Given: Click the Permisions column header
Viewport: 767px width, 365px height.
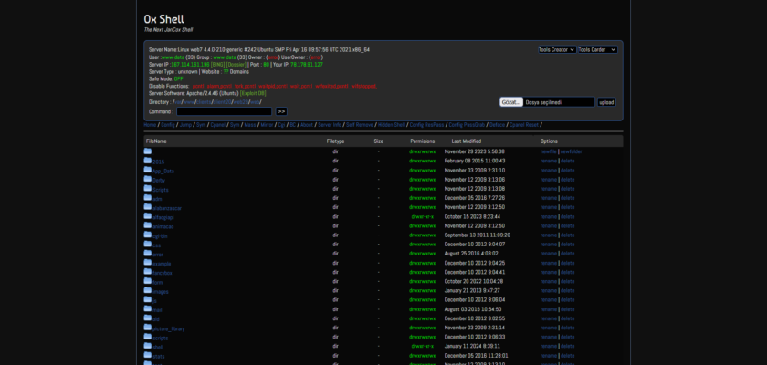Looking at the screenshot, I should coord(422,141).
